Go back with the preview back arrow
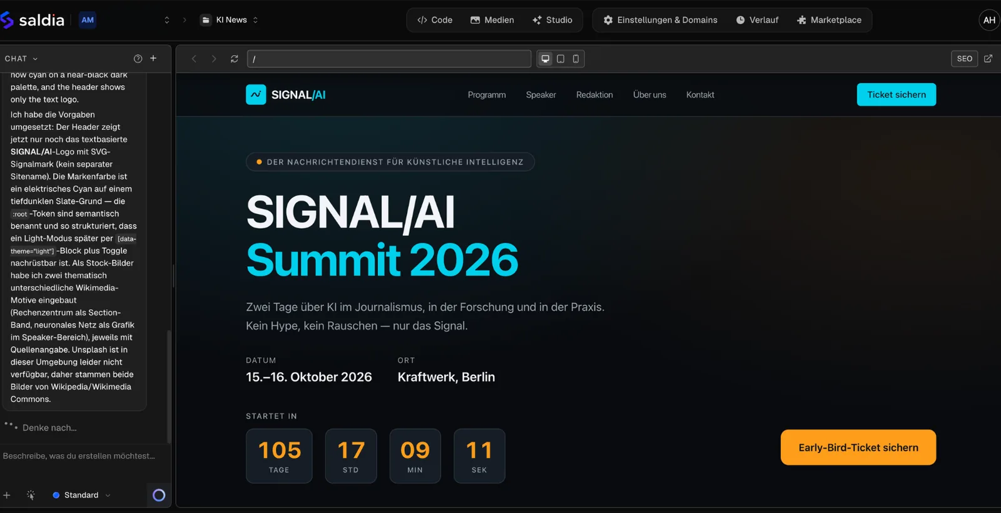Viewport: 1001px width, 513px height. (194, 59)
